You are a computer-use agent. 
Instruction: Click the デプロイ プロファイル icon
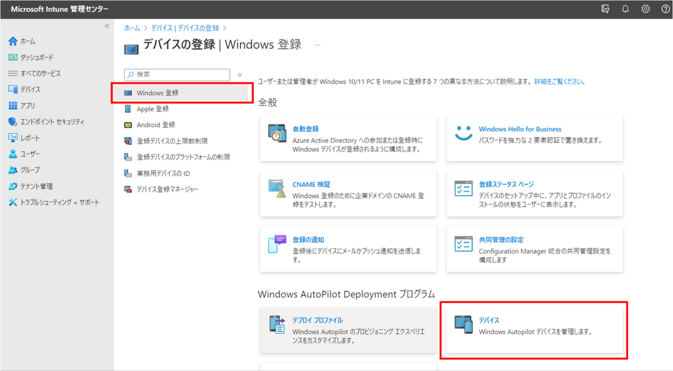click(278, 325)
